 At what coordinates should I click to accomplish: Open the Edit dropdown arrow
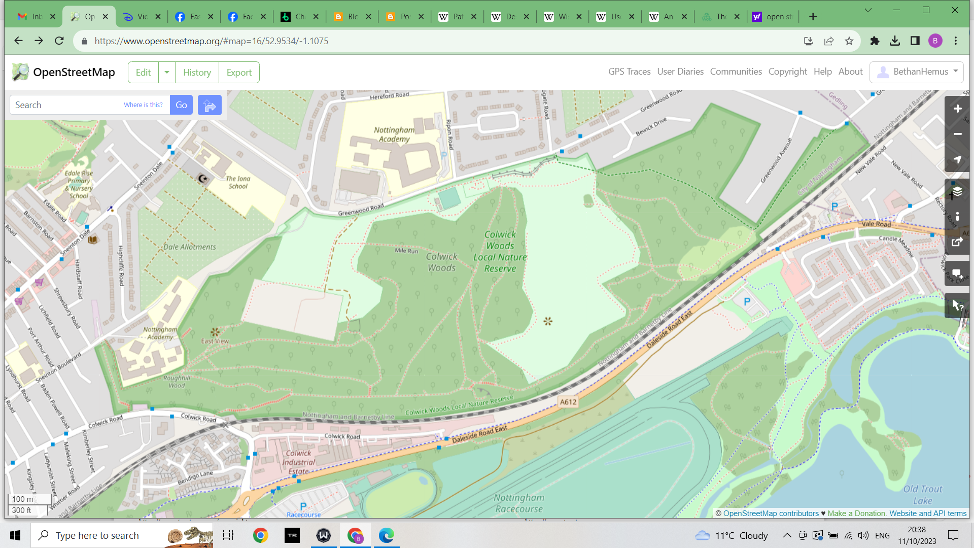[166, 72]
